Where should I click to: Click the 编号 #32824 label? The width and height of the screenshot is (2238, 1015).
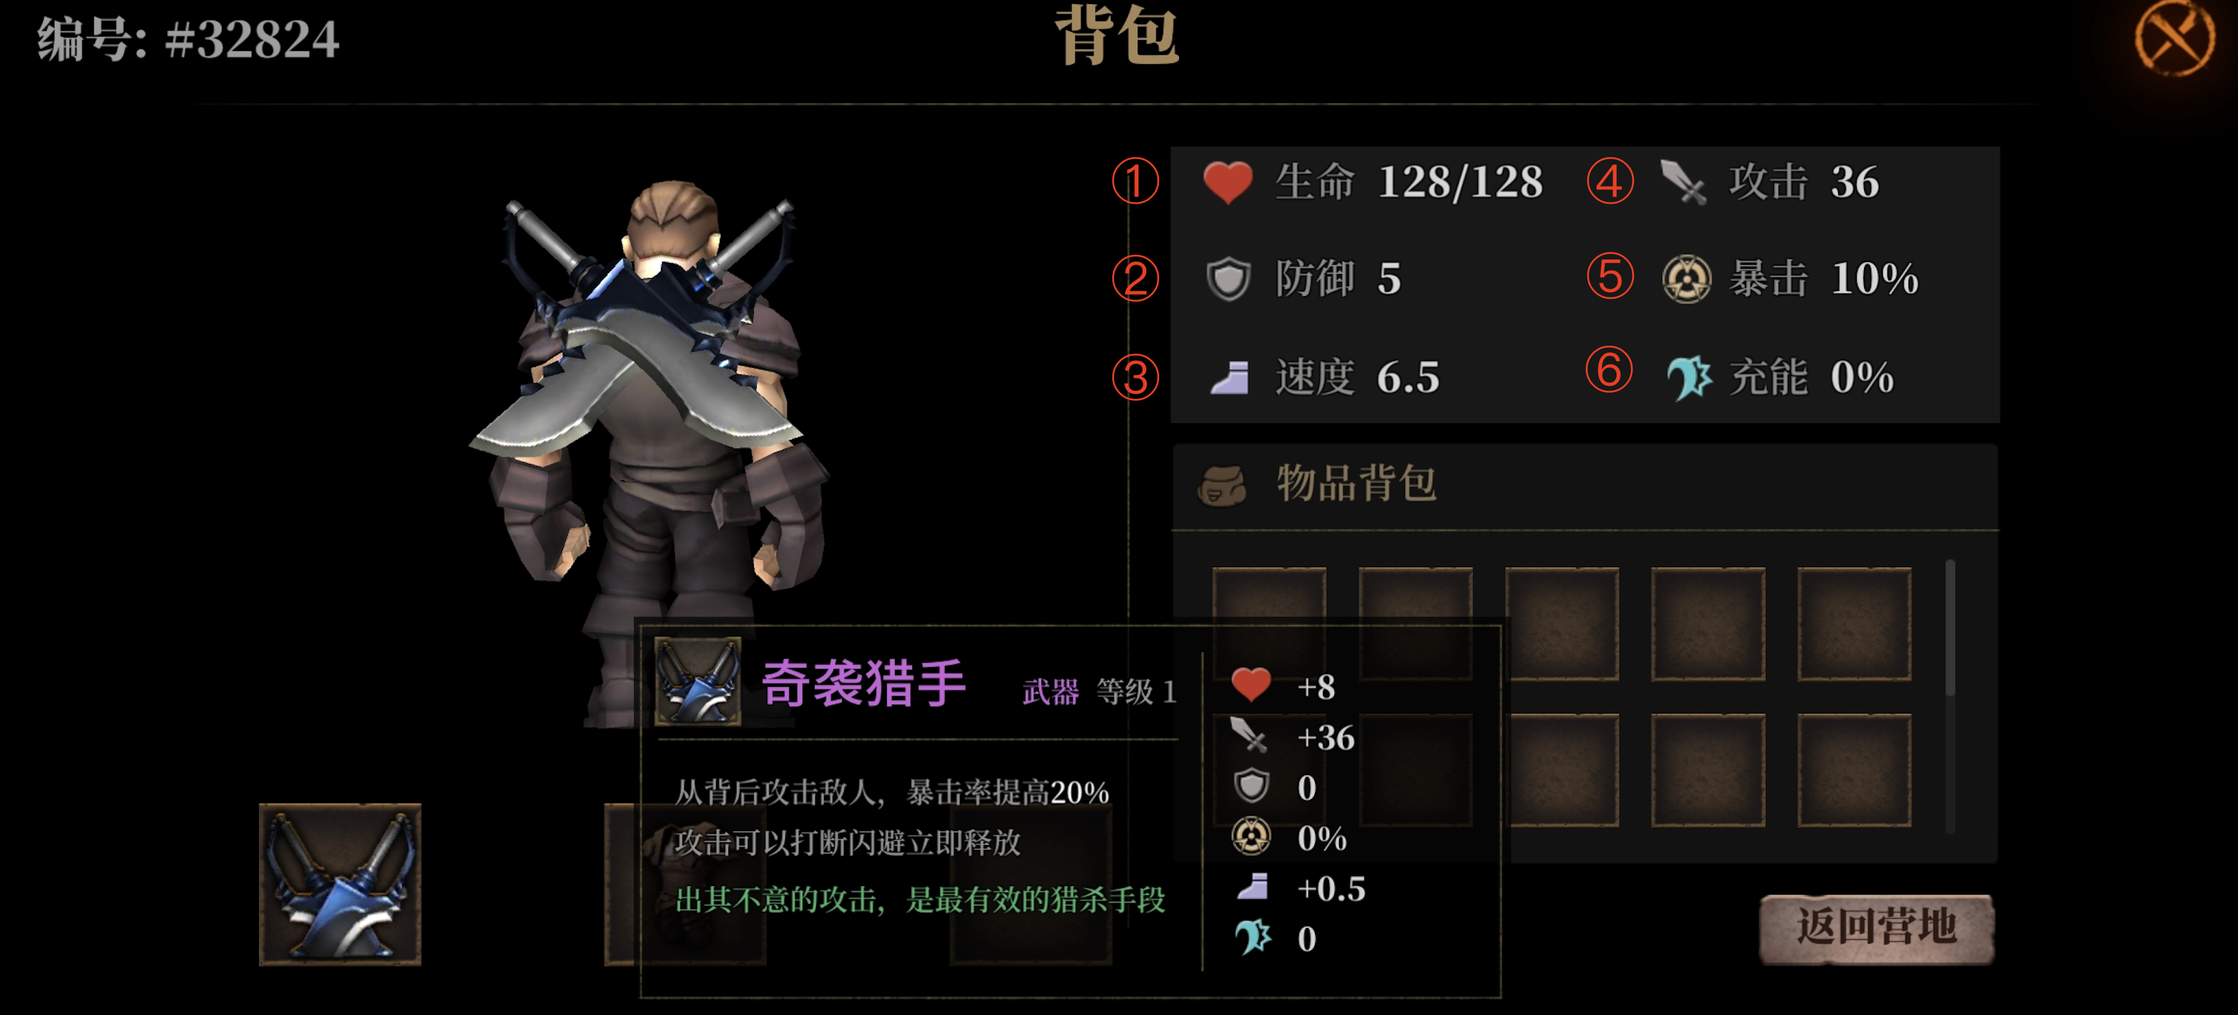188,40
